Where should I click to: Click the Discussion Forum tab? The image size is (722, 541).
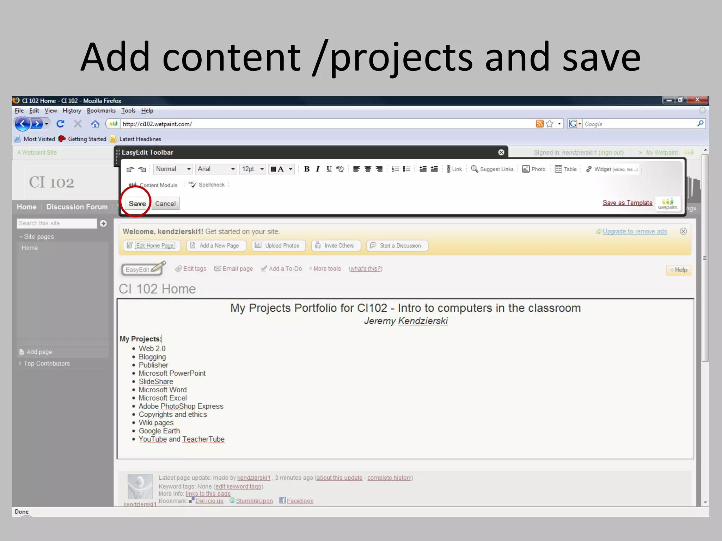[77, 207]
